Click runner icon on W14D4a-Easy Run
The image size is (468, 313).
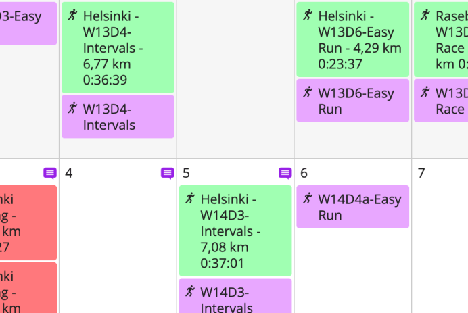[x=308, y=199]
